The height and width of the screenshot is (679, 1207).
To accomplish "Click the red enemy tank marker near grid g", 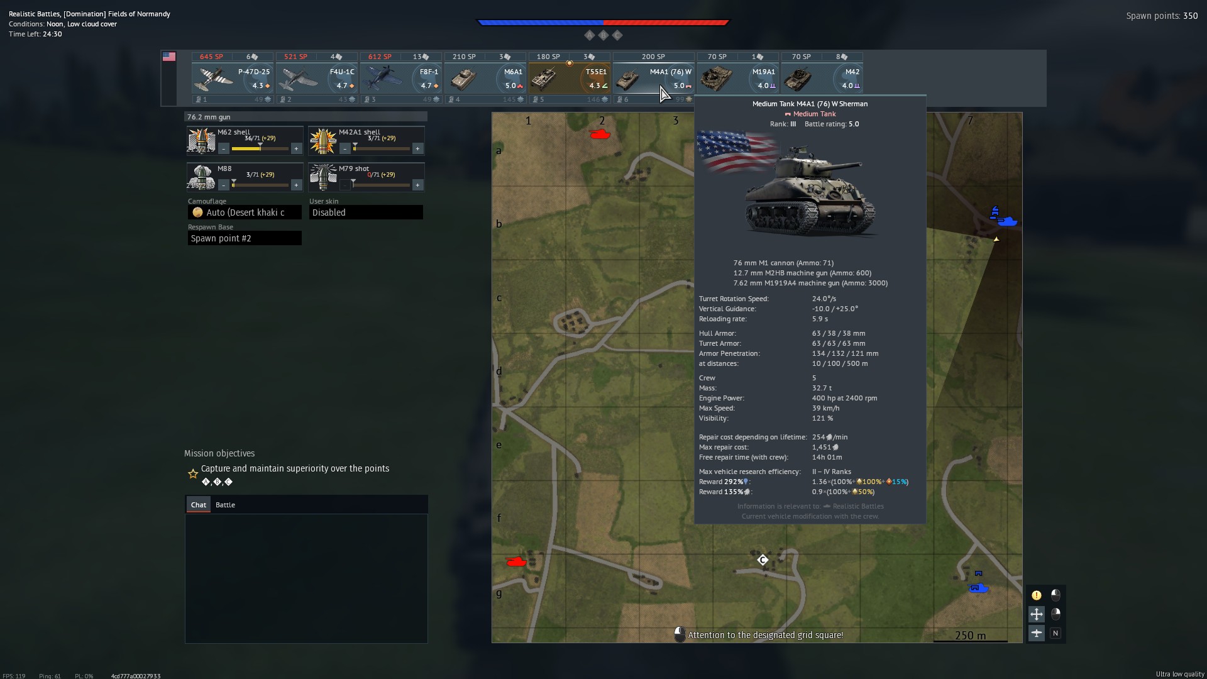I will tap(516, 561).
